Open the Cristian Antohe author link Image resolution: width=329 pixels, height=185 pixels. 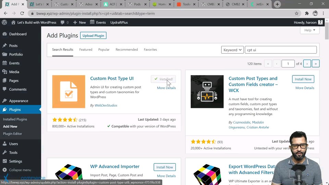(258, 127)
